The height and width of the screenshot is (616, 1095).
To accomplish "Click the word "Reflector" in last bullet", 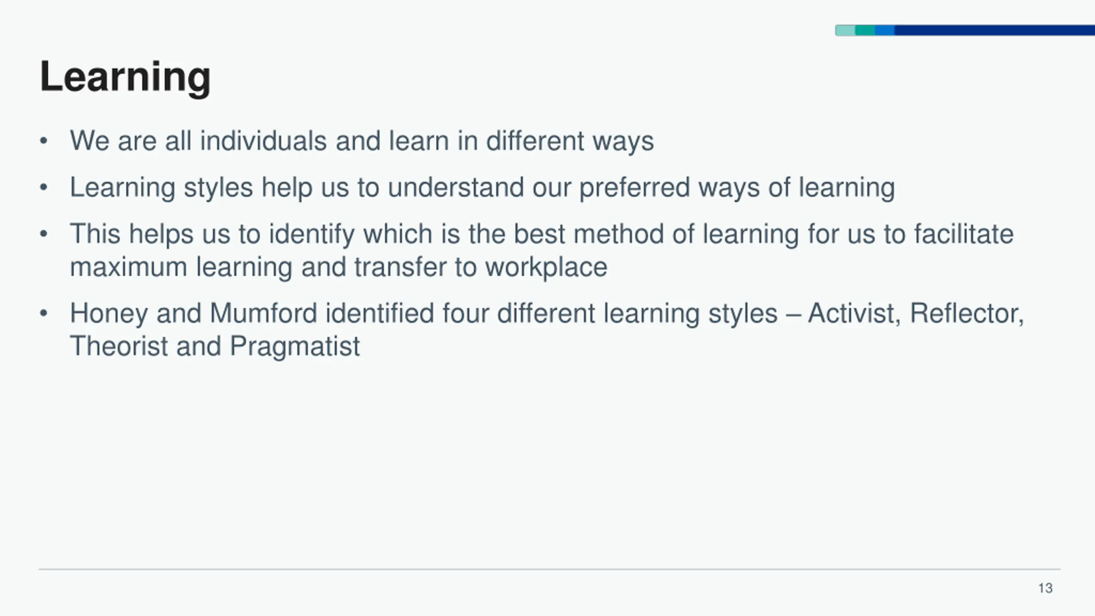I will 967,313.
